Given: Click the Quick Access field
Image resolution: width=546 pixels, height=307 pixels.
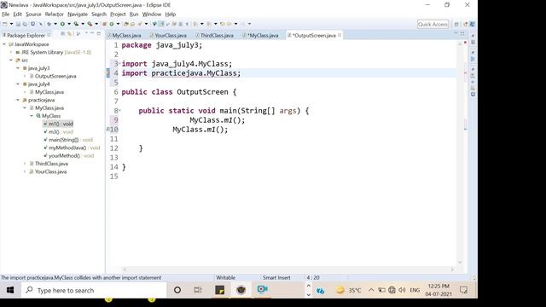Looking at the screenshot, I should [433, 24].
